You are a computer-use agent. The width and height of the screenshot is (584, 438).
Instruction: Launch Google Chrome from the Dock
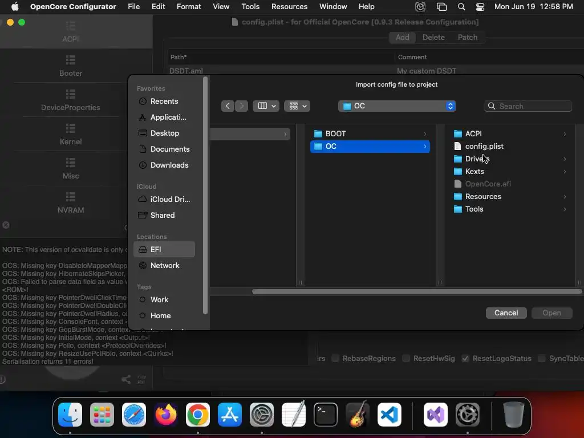point(198,415)
